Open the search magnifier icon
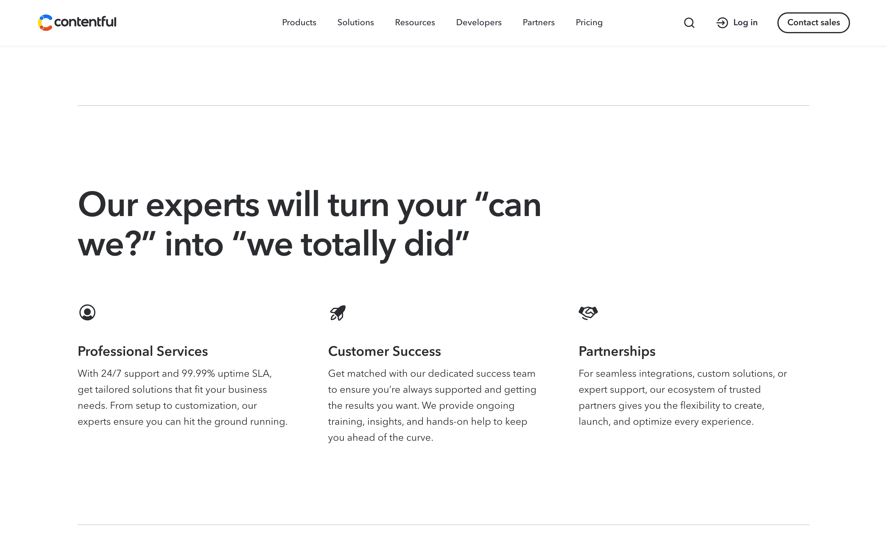 point(689,23)
